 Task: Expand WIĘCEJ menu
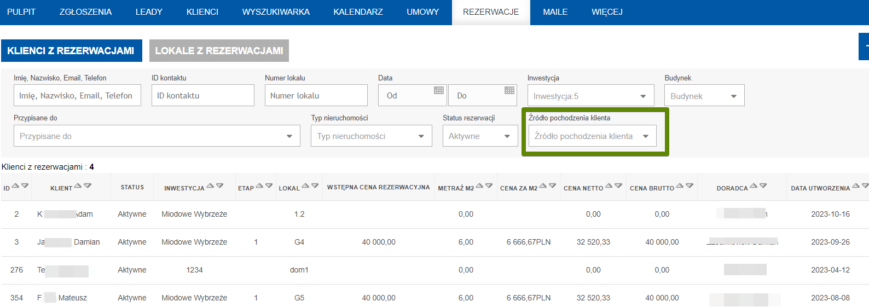[x=607, y=12]
